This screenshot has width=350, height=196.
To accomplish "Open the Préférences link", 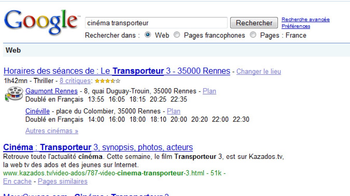I will coord(296,26).
